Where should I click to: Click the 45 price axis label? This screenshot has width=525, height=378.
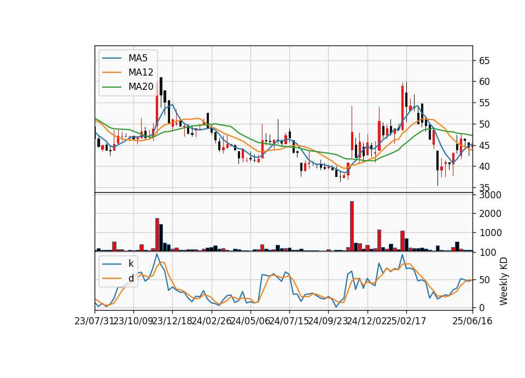point(484,146)
